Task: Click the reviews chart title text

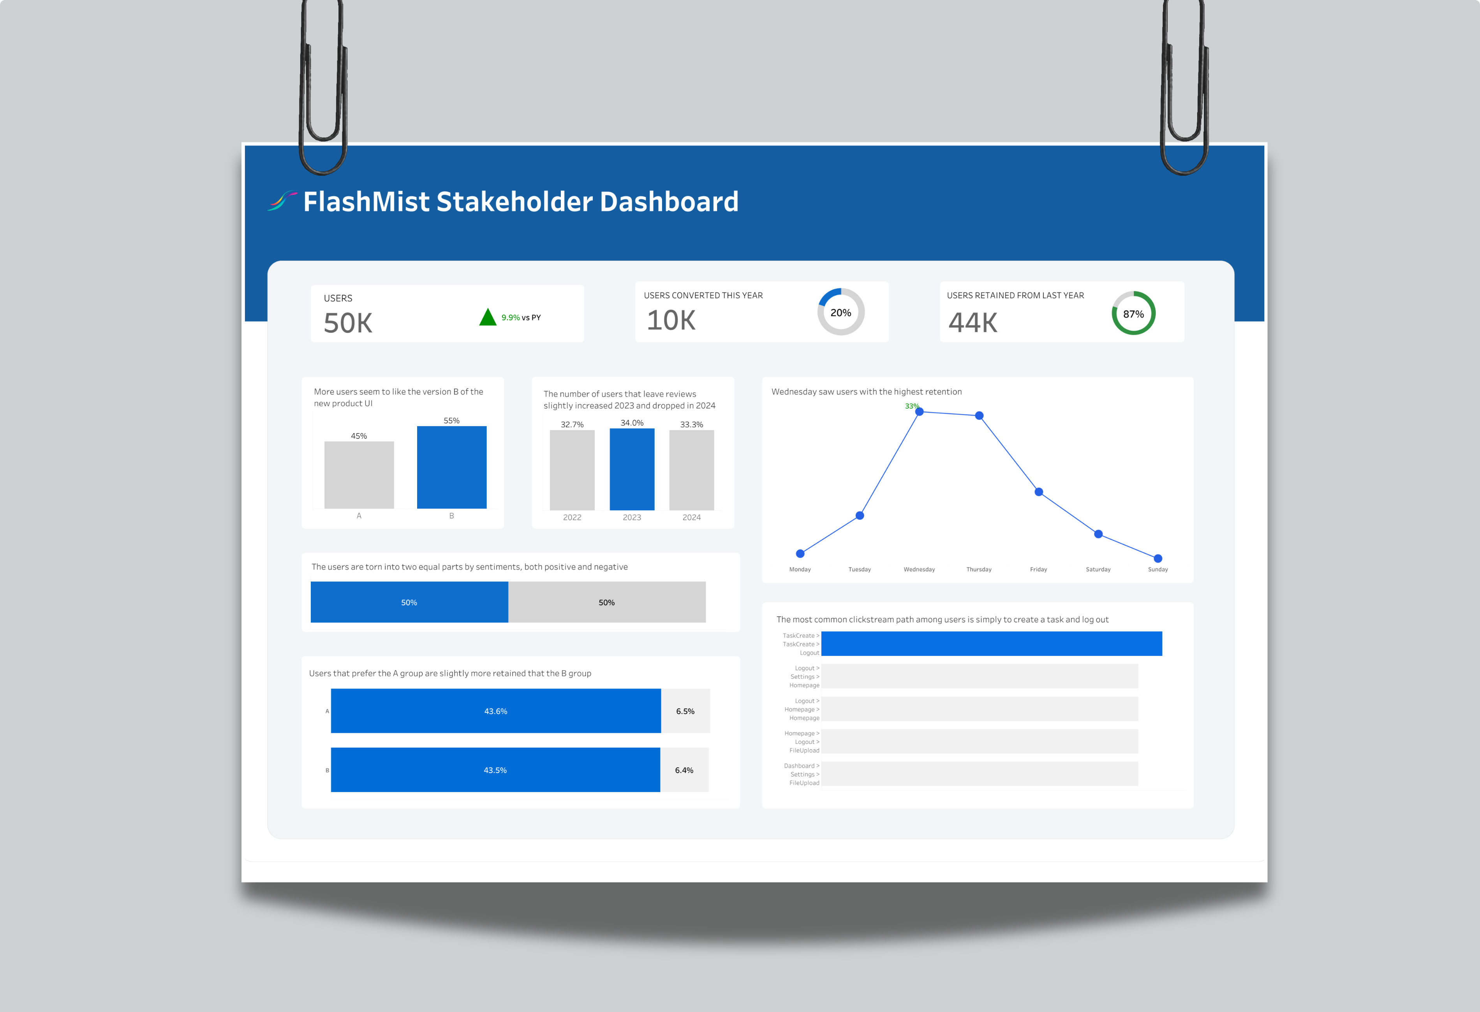Action: (630, 400)
